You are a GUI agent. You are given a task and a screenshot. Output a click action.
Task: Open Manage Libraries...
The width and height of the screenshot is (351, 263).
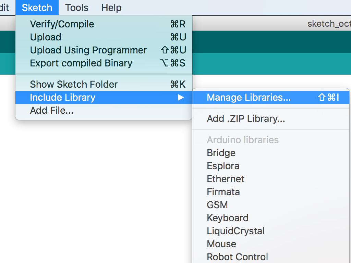[271, 97]
